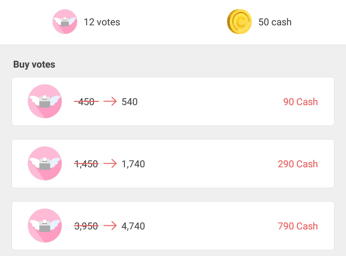
Task: Select the 1,740 bonus vote amount
Action: tap(133, 164)
